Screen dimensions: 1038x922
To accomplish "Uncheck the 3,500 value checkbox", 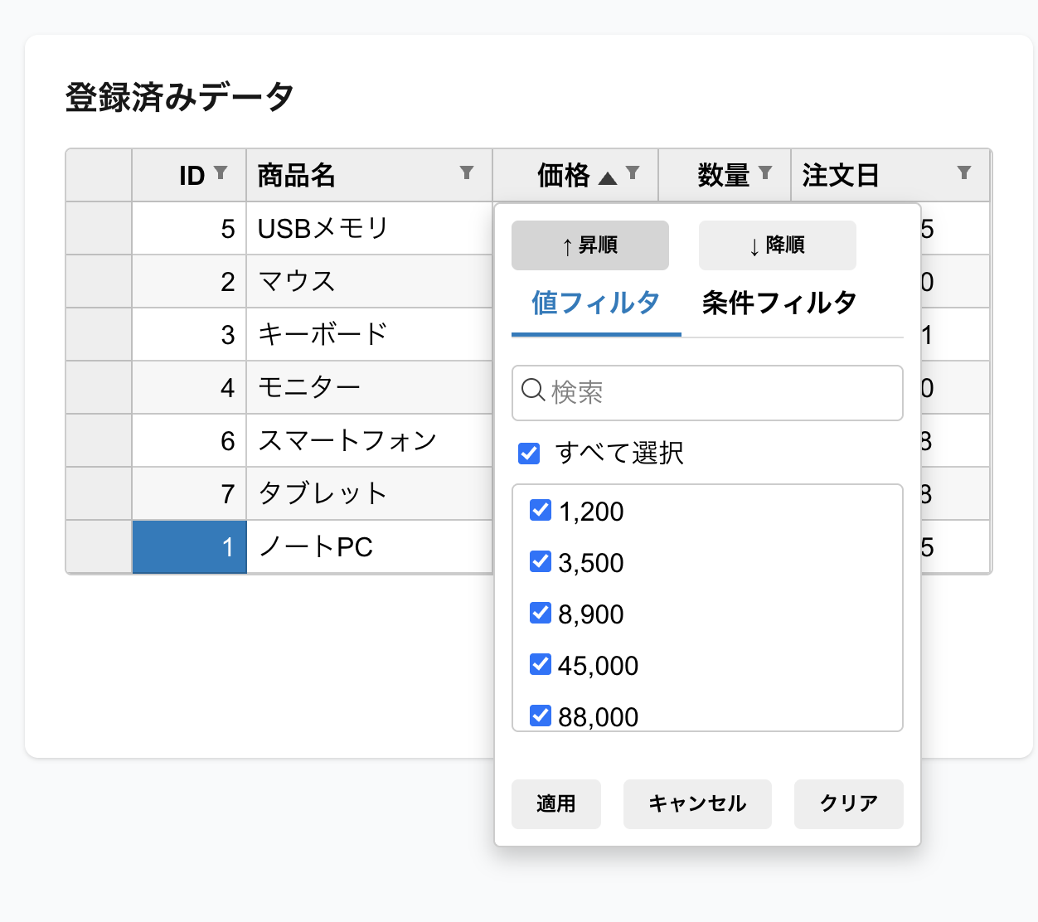I will [541, 562].
